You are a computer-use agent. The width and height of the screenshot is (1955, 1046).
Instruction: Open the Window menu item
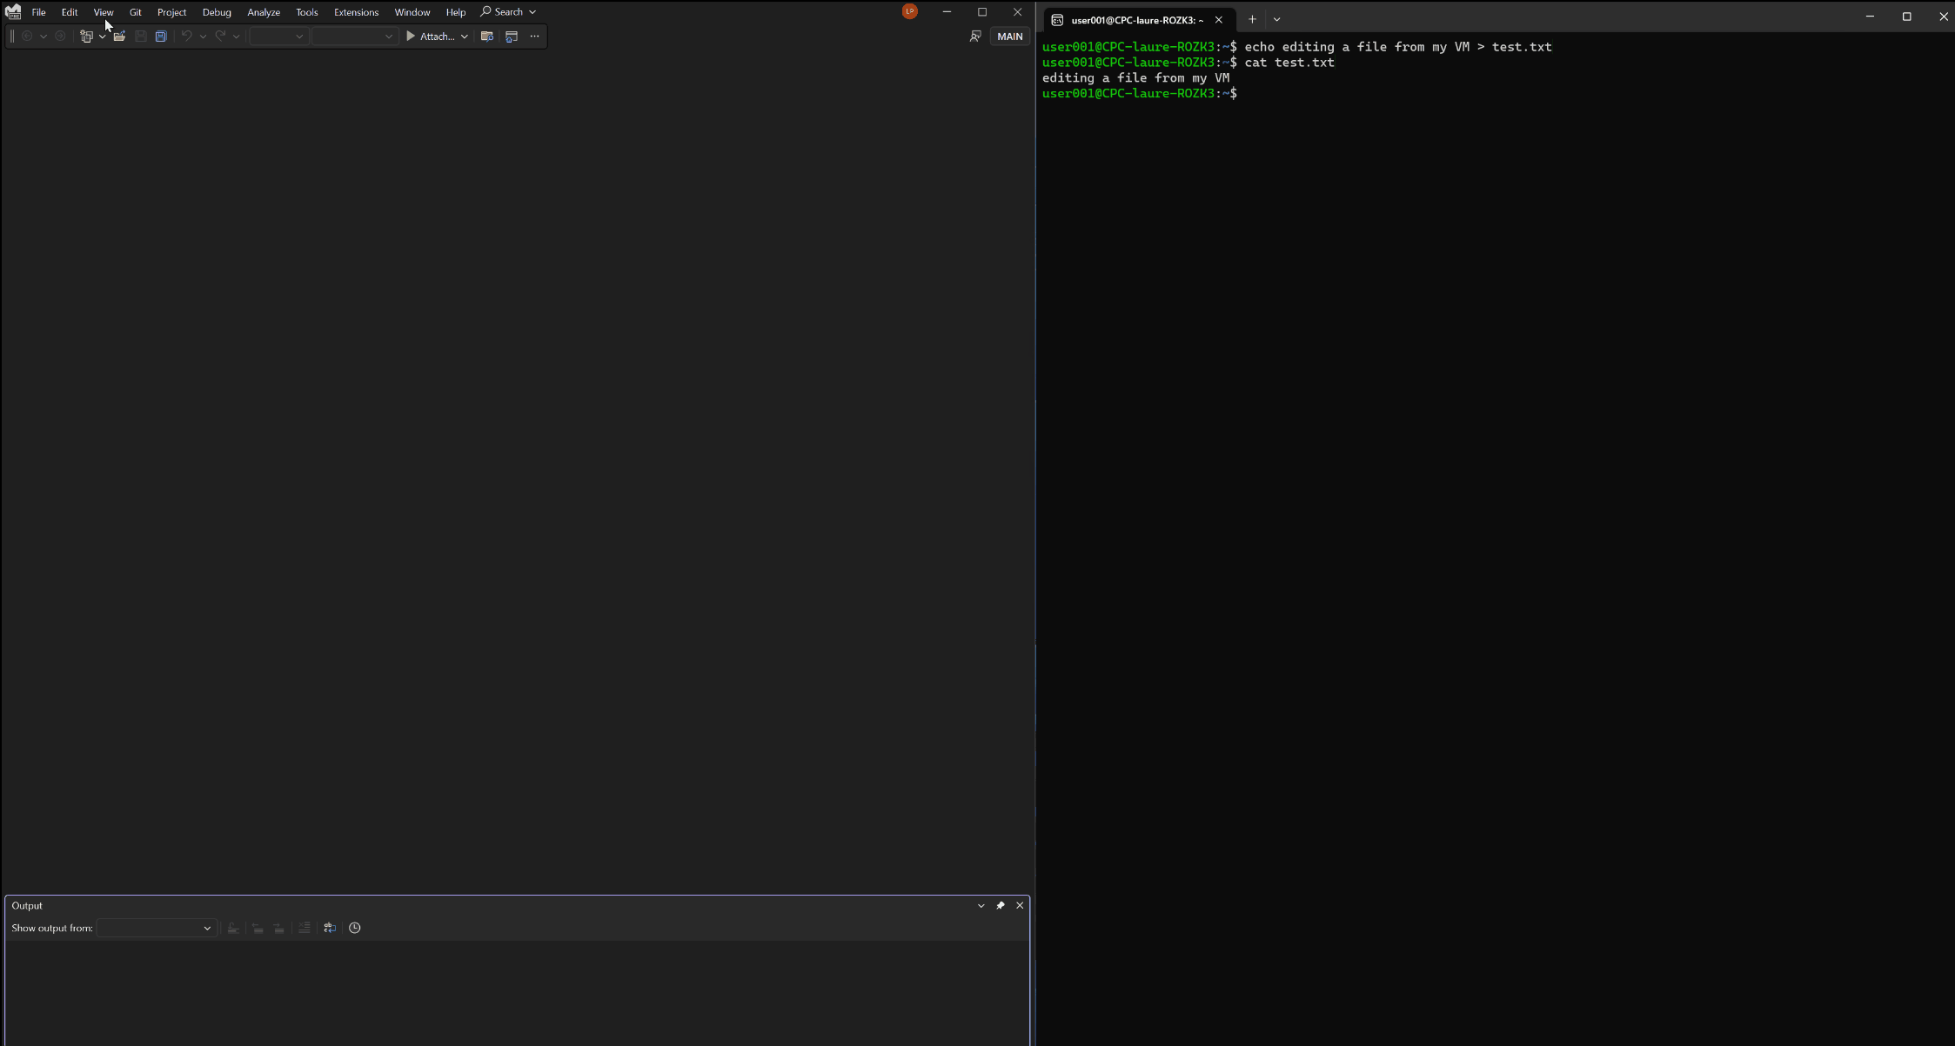412,11
